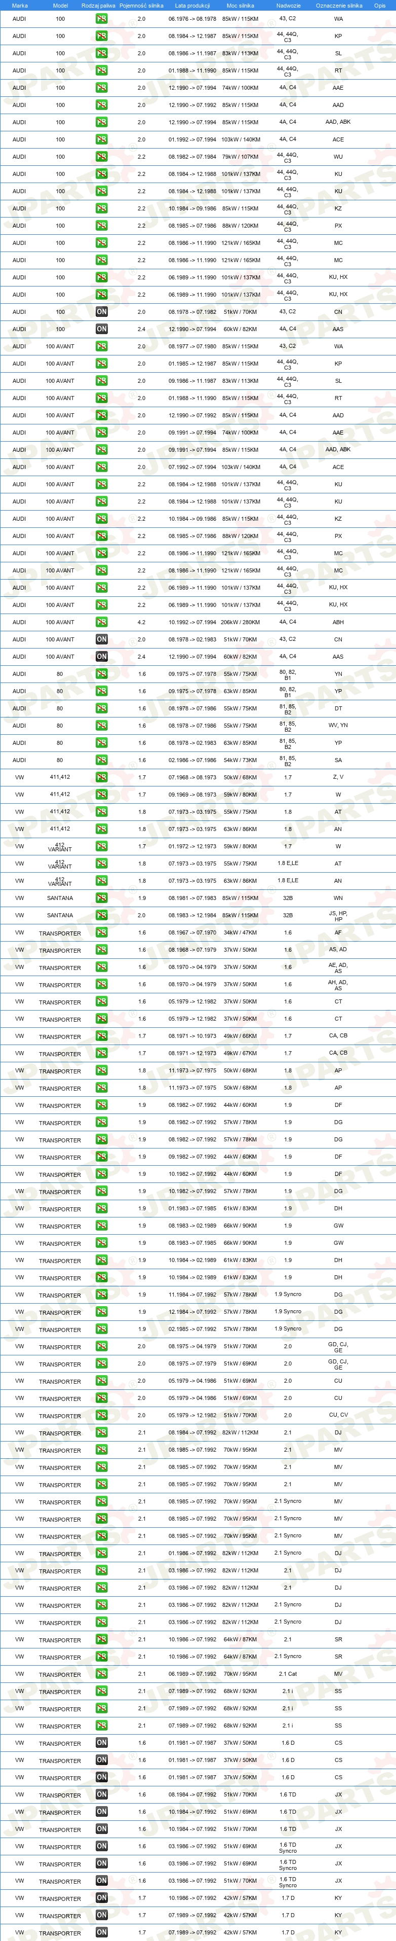
Task: Click the 4.2 engine capacity cell
Action: point(141,622)
